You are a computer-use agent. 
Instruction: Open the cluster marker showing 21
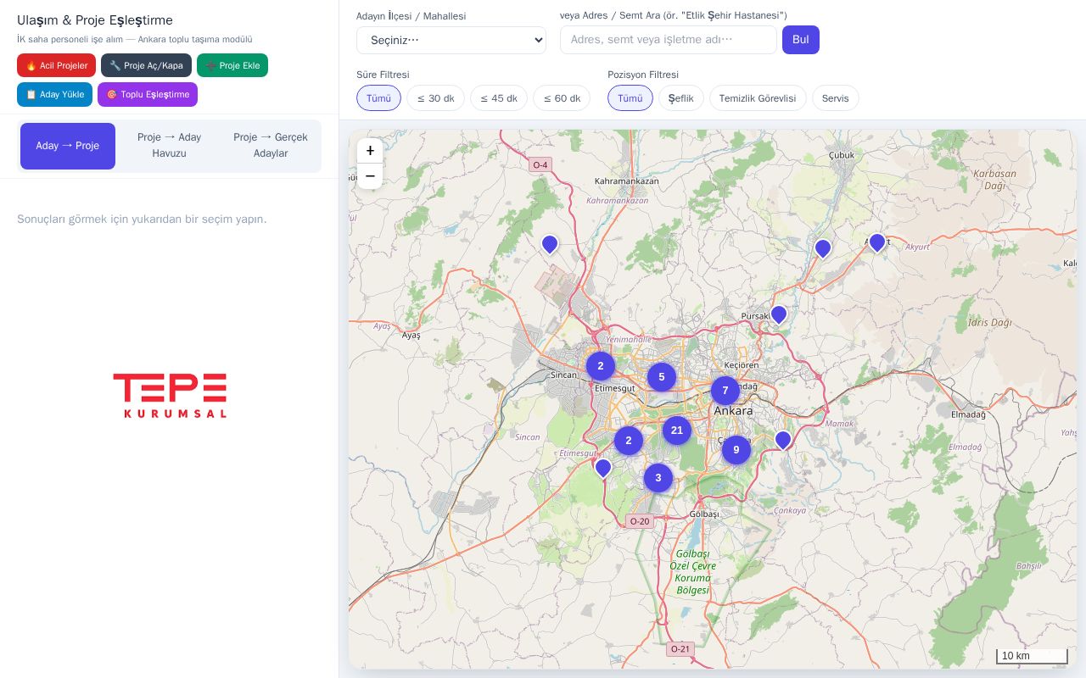coord(677,431)
